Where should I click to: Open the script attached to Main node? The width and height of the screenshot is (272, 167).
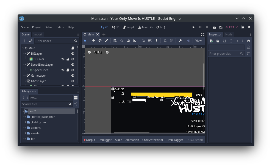[x=73, y=48]
